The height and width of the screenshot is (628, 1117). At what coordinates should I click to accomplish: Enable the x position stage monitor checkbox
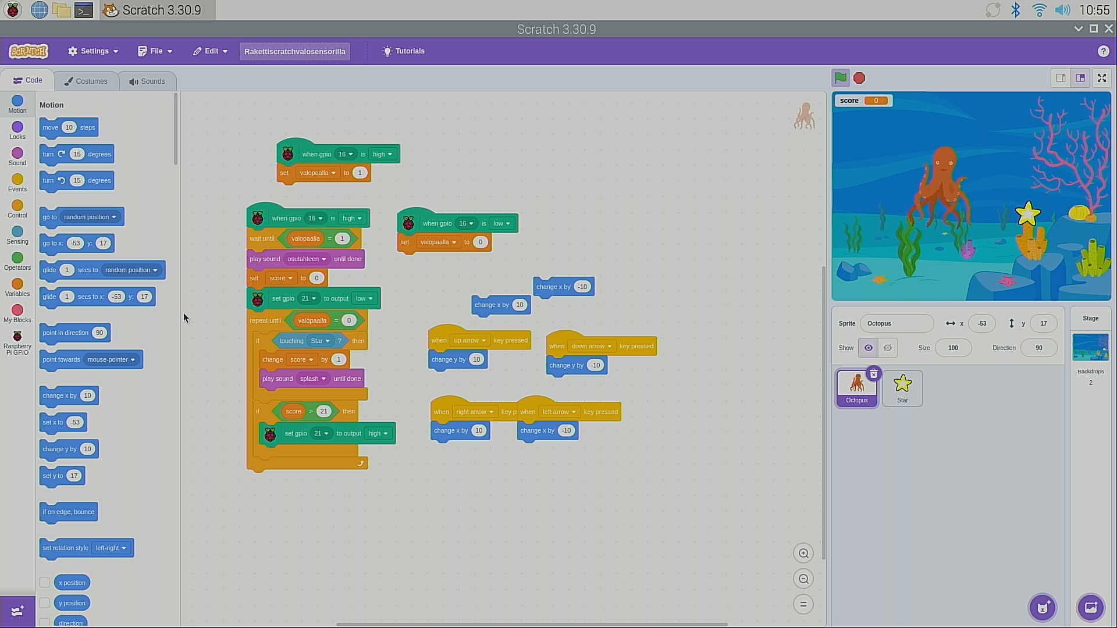[44, 583]
